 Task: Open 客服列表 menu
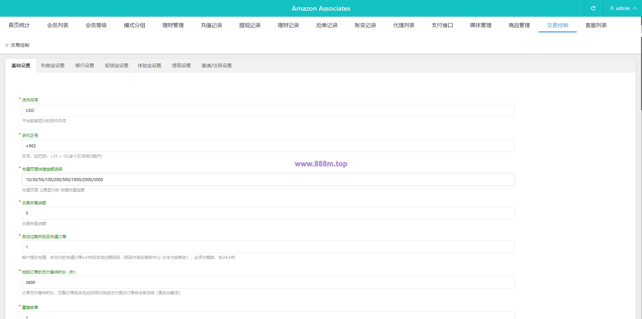(596, 25)
